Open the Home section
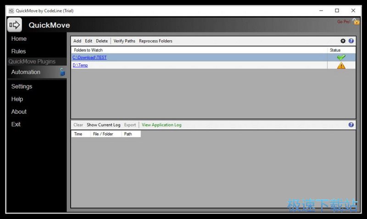Screen dimensions: 367x219 19,39
